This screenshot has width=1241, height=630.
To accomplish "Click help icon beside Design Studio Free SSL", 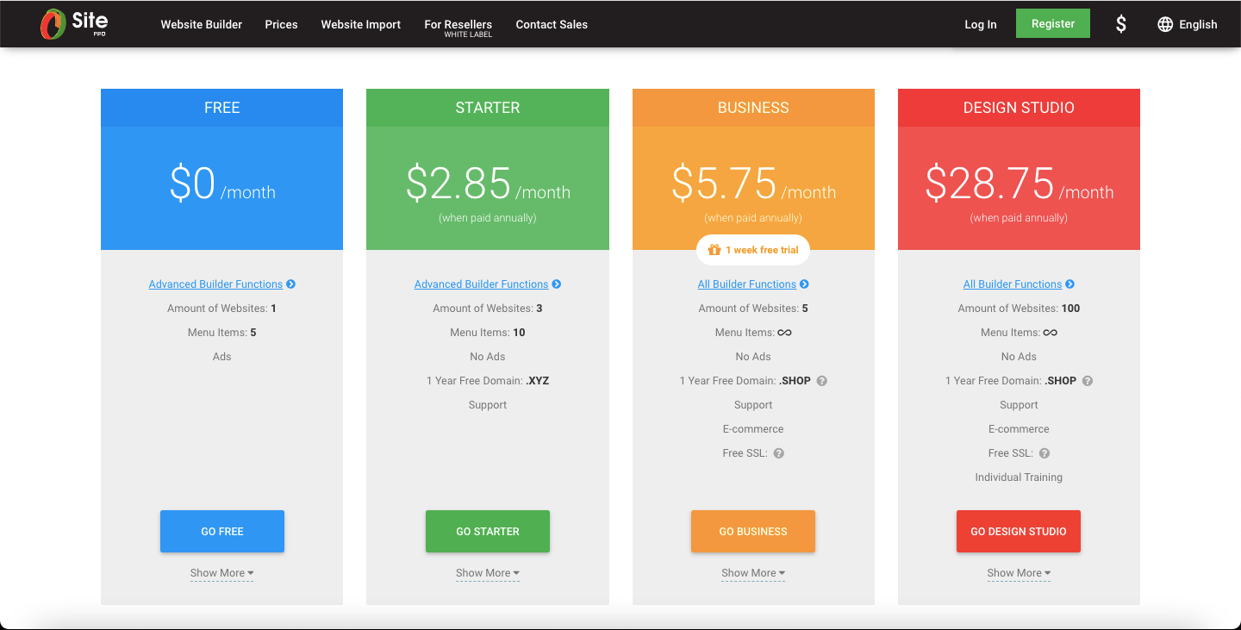I will coord(1045,453).
